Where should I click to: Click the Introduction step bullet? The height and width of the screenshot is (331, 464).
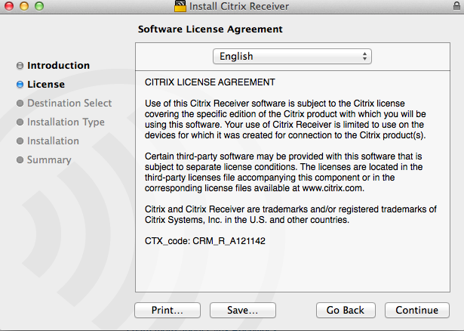(x=20, y=66)
